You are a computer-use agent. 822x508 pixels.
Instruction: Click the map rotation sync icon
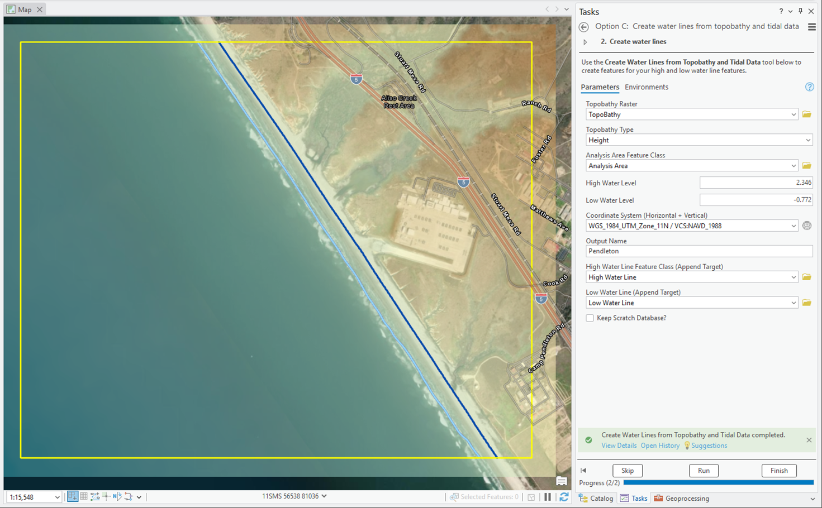(129, 496)
